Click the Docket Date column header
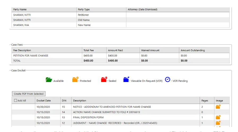Image resolution: width=238 pixels, height=132 pixels. click(43, 101)
